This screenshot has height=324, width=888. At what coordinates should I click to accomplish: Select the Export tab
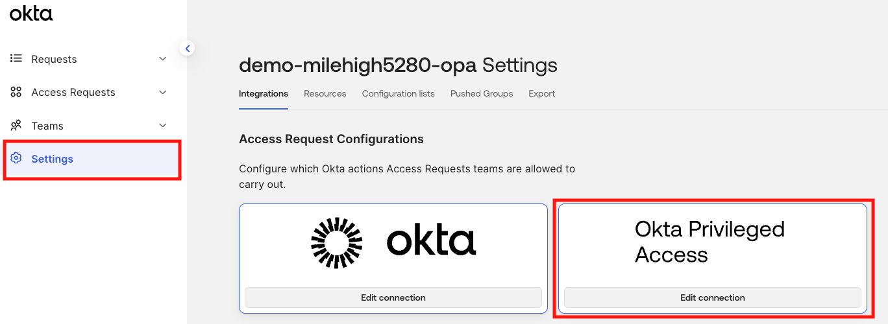coord(542,94)
